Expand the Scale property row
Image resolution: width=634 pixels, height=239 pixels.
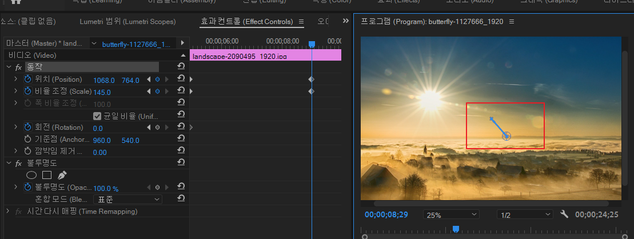[16, 91]
